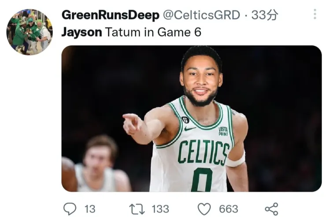Click the reply count 13
Viewport: 326px width, 217px height.
point(90,209)
